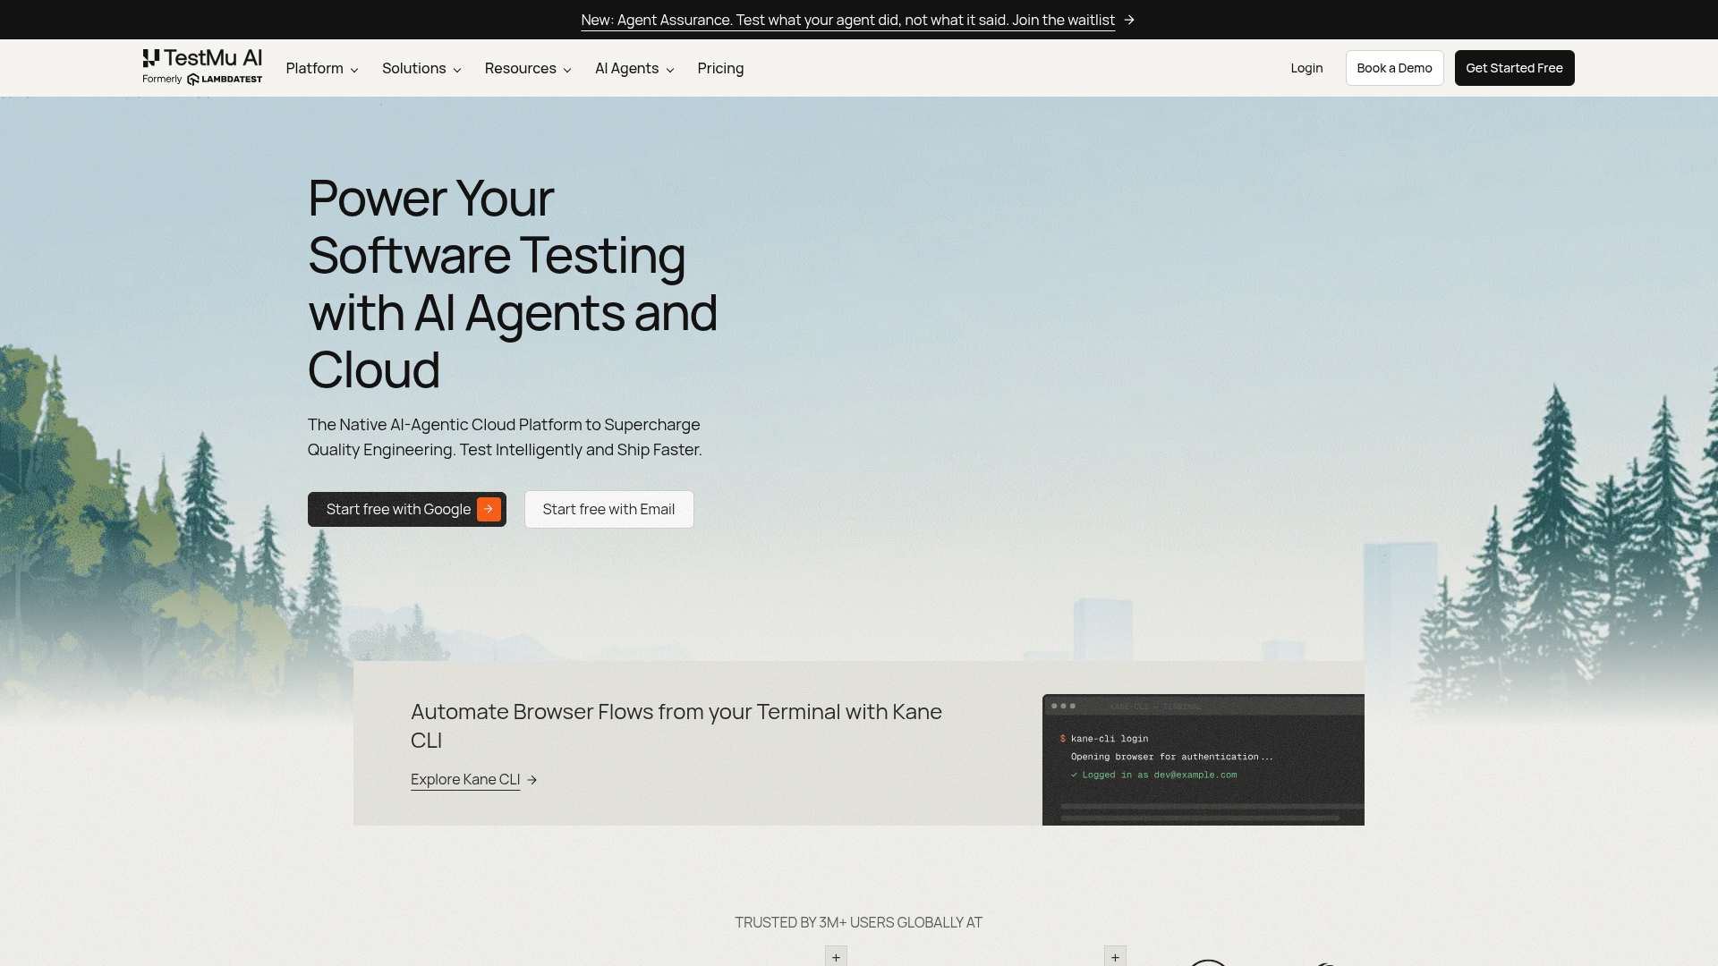Open the Agent Assurance waitlist banner link

click(847, 20)
